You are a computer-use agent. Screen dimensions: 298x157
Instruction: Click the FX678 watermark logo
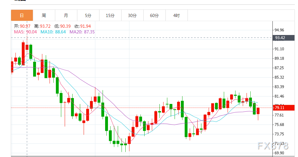[272, 146]
